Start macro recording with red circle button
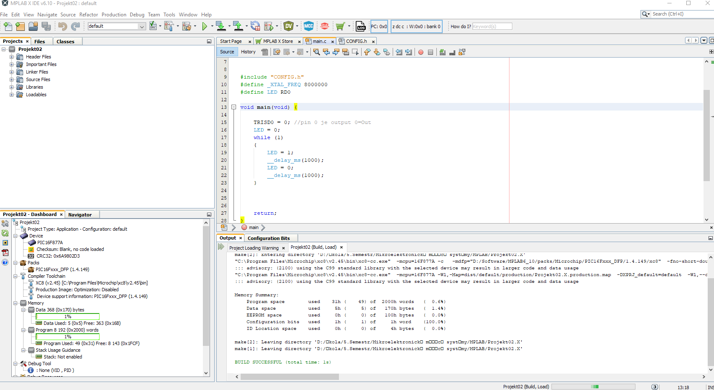714x390 pixels. 420,52
